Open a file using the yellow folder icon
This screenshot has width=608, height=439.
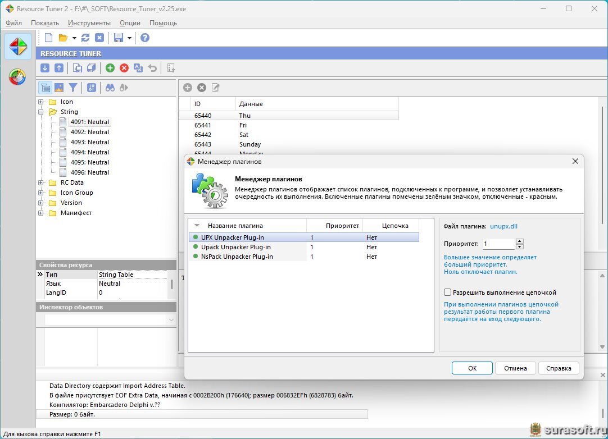63,38
